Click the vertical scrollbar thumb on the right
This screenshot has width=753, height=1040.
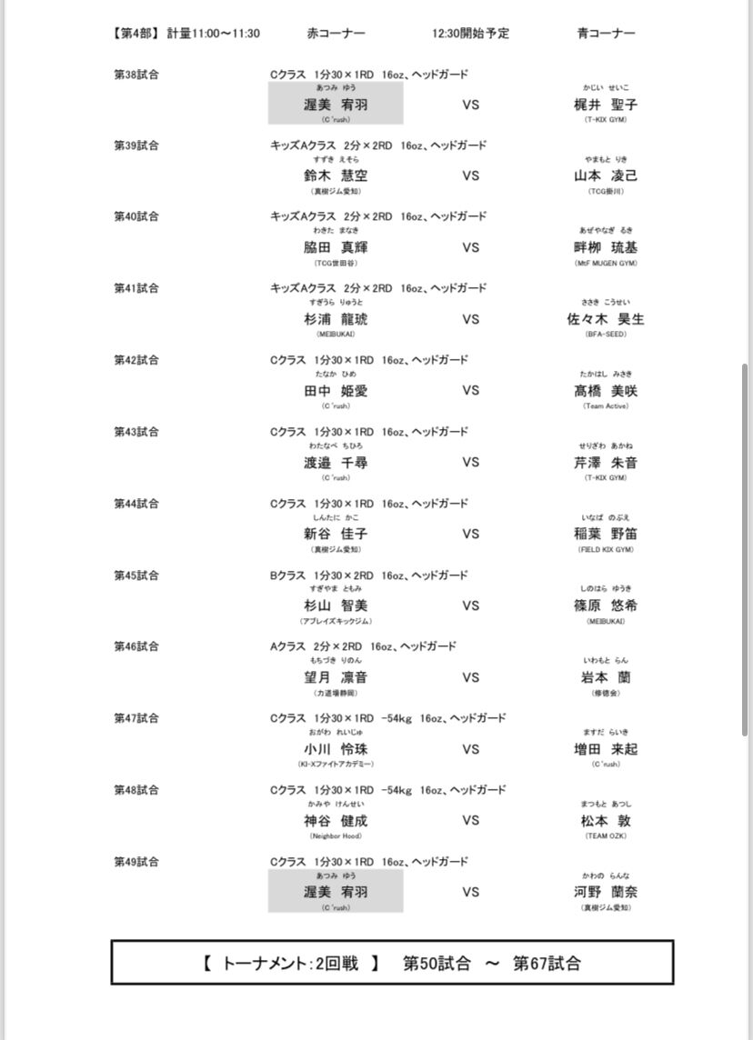[745, 549]
